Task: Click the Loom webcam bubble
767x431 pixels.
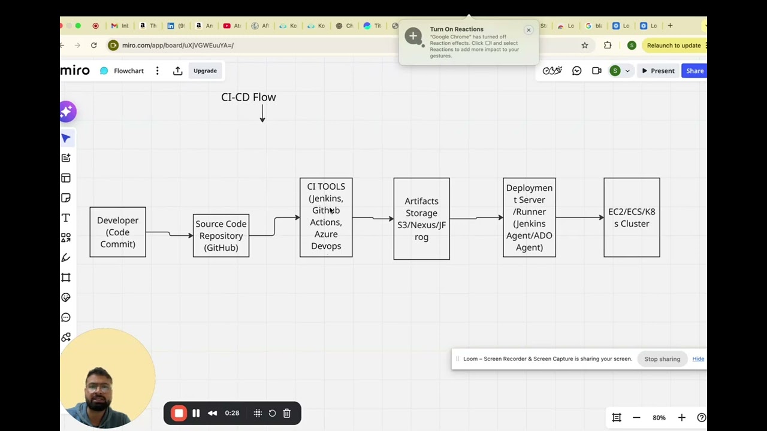Action: 108,378
